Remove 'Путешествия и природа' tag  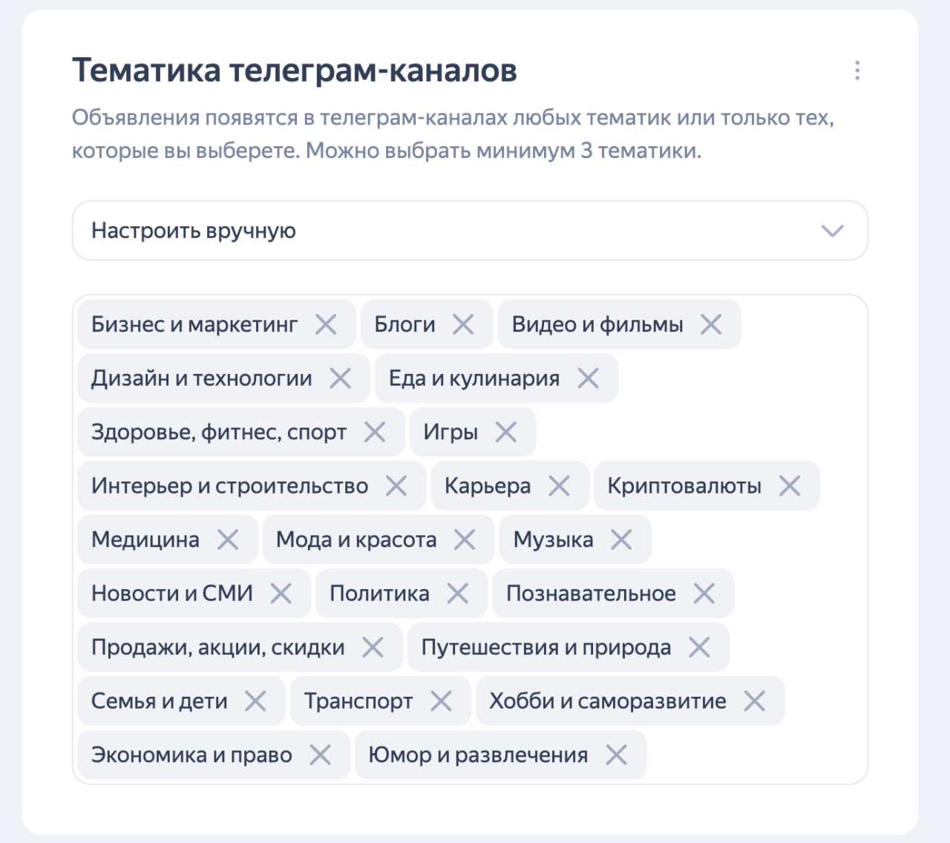[x=699, y=647]
